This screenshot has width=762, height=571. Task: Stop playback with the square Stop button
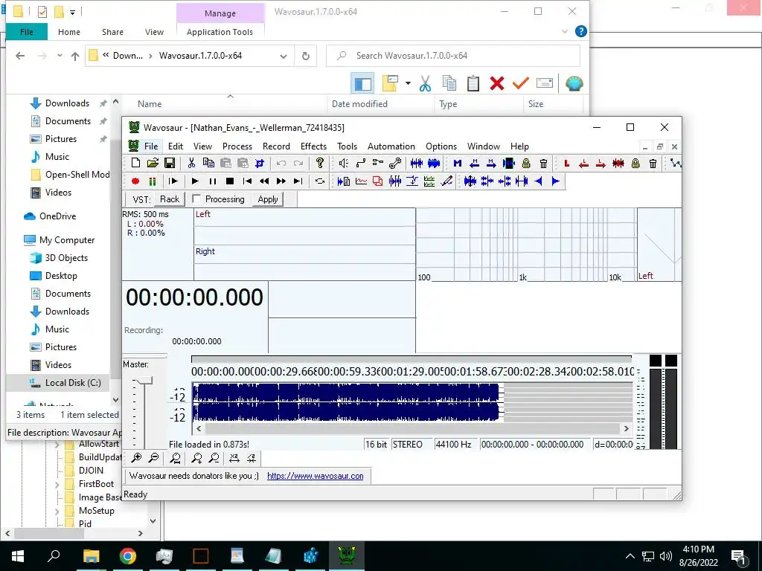[x=230, y=181]
